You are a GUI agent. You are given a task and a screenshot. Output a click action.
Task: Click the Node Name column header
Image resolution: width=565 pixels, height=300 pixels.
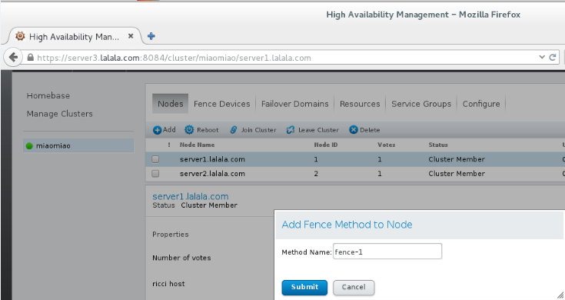pos(197,145)
